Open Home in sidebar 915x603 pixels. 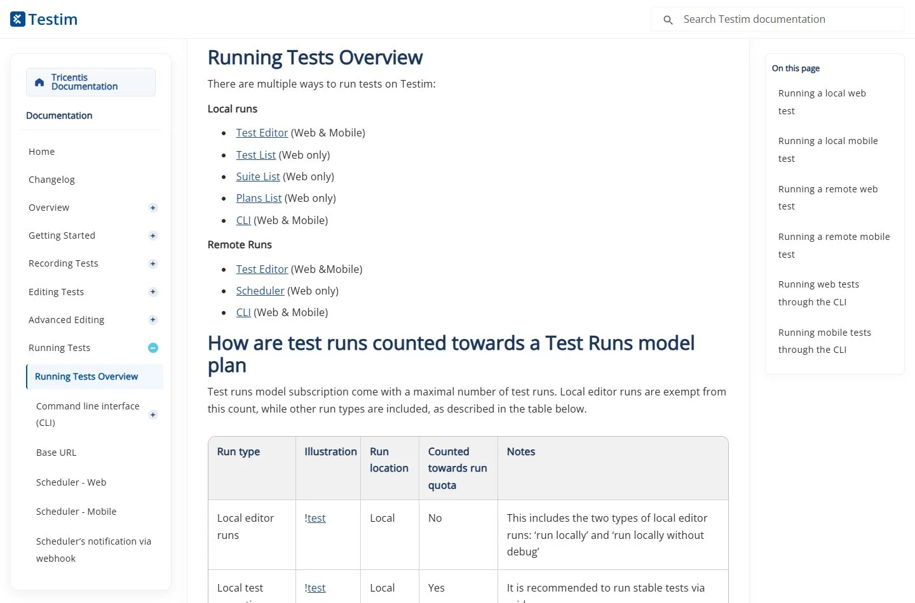coord(41,152)
